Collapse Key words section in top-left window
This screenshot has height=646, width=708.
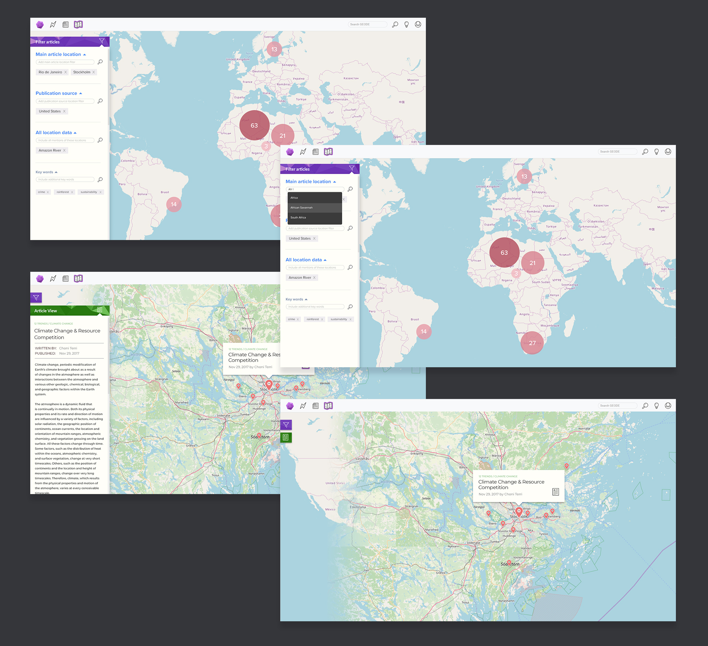pyautogui.click(x=56, y=172)
